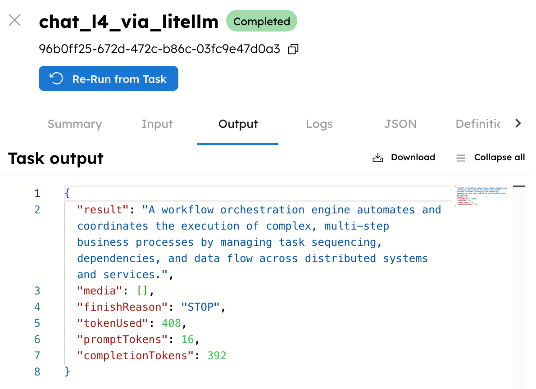Click the empty array [] value

pos(142,290)
